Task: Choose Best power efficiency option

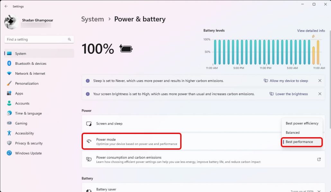Action: [302, 123]
